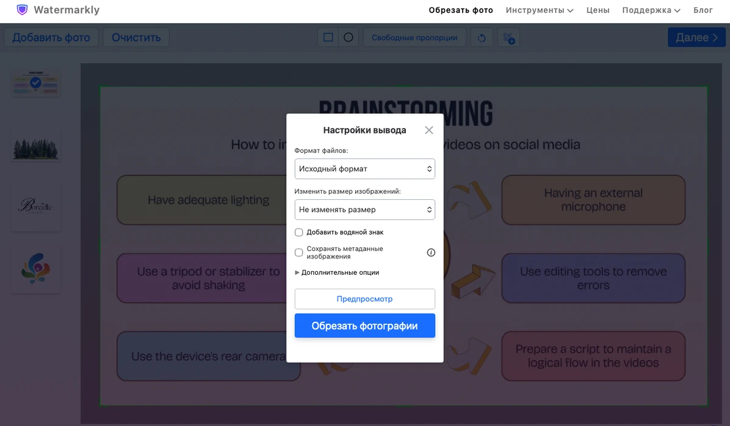This screenshot has height=426, width=730.
Task: Enable Добавить водяной знак checkbox
Action: (x=299, y=232)
